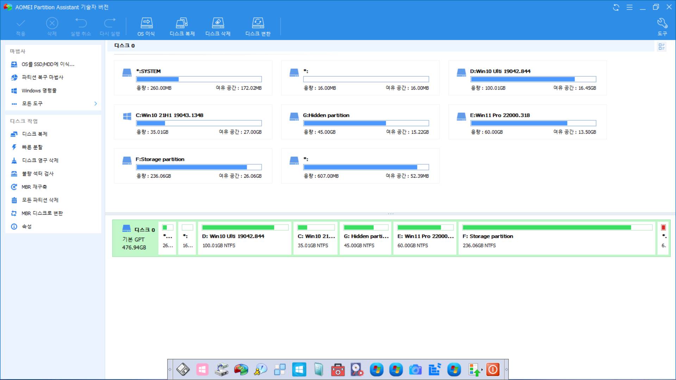Select F: 236.06GB NTFS block in disk map
Viewport: 676px width, 380px height.
tap(557, 238)
